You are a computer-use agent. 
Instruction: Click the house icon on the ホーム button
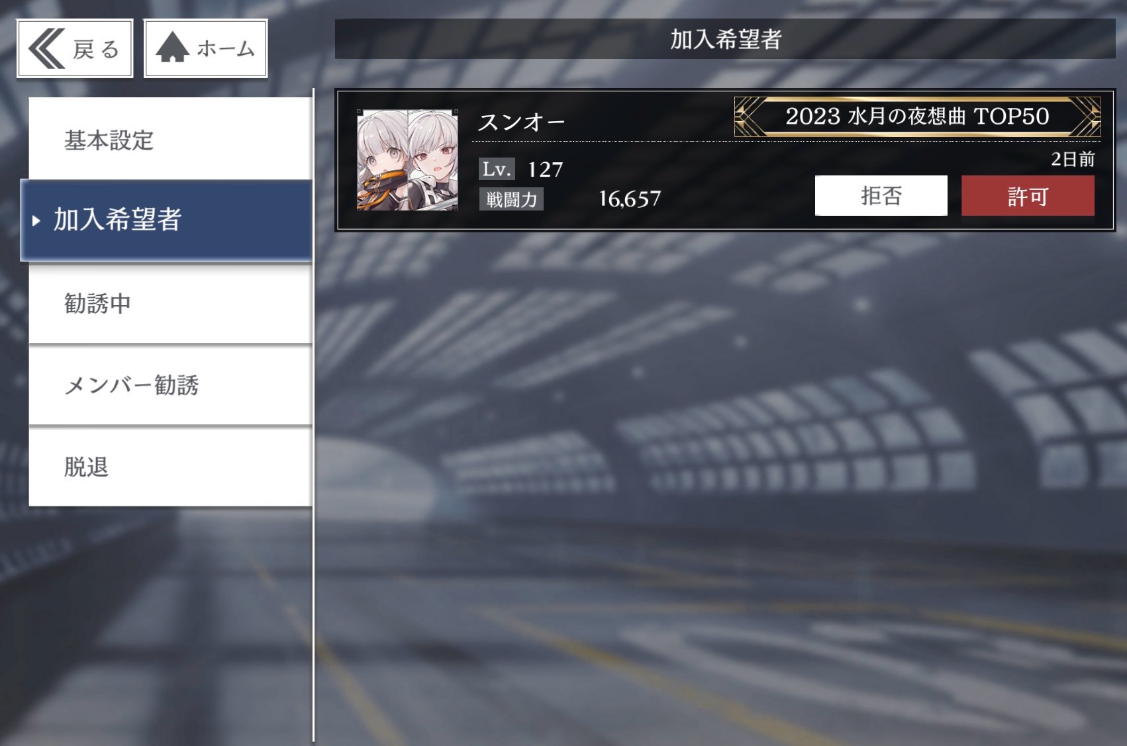[x=172, y=48]
